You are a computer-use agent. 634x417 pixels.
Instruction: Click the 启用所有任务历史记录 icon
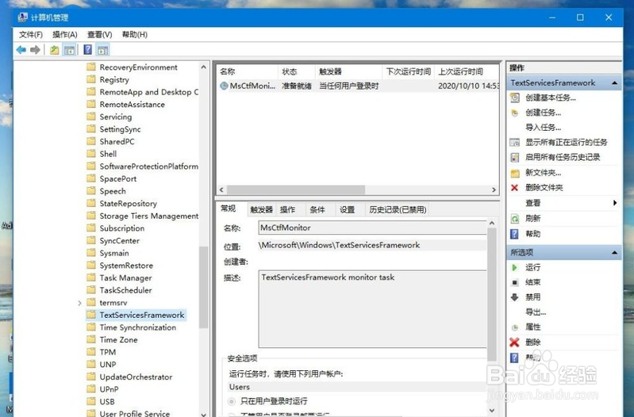[x=515, y=157]
